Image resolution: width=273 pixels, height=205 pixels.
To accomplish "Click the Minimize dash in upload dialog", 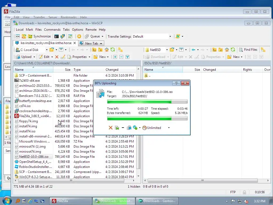I will 123,128.
